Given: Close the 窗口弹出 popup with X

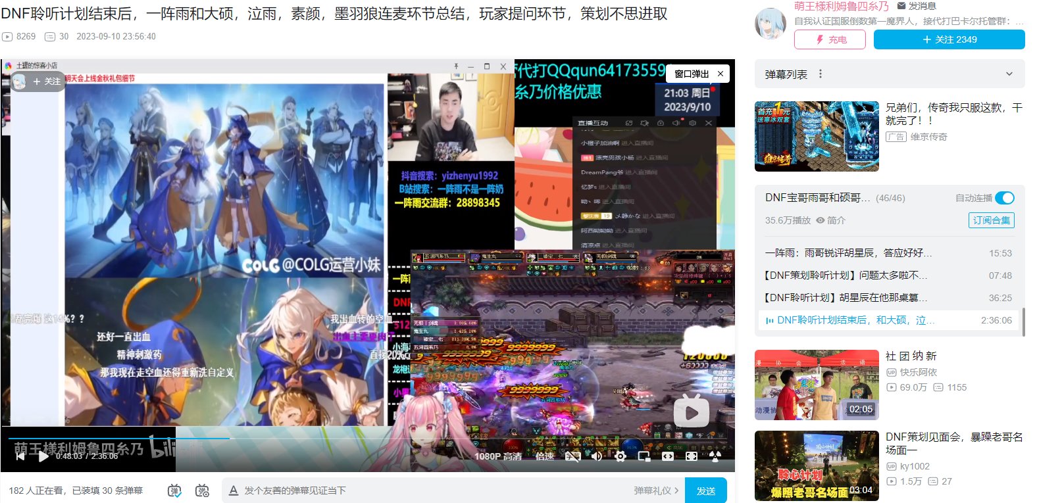Looking at the screenshot, I should click(x=721, y=74).
